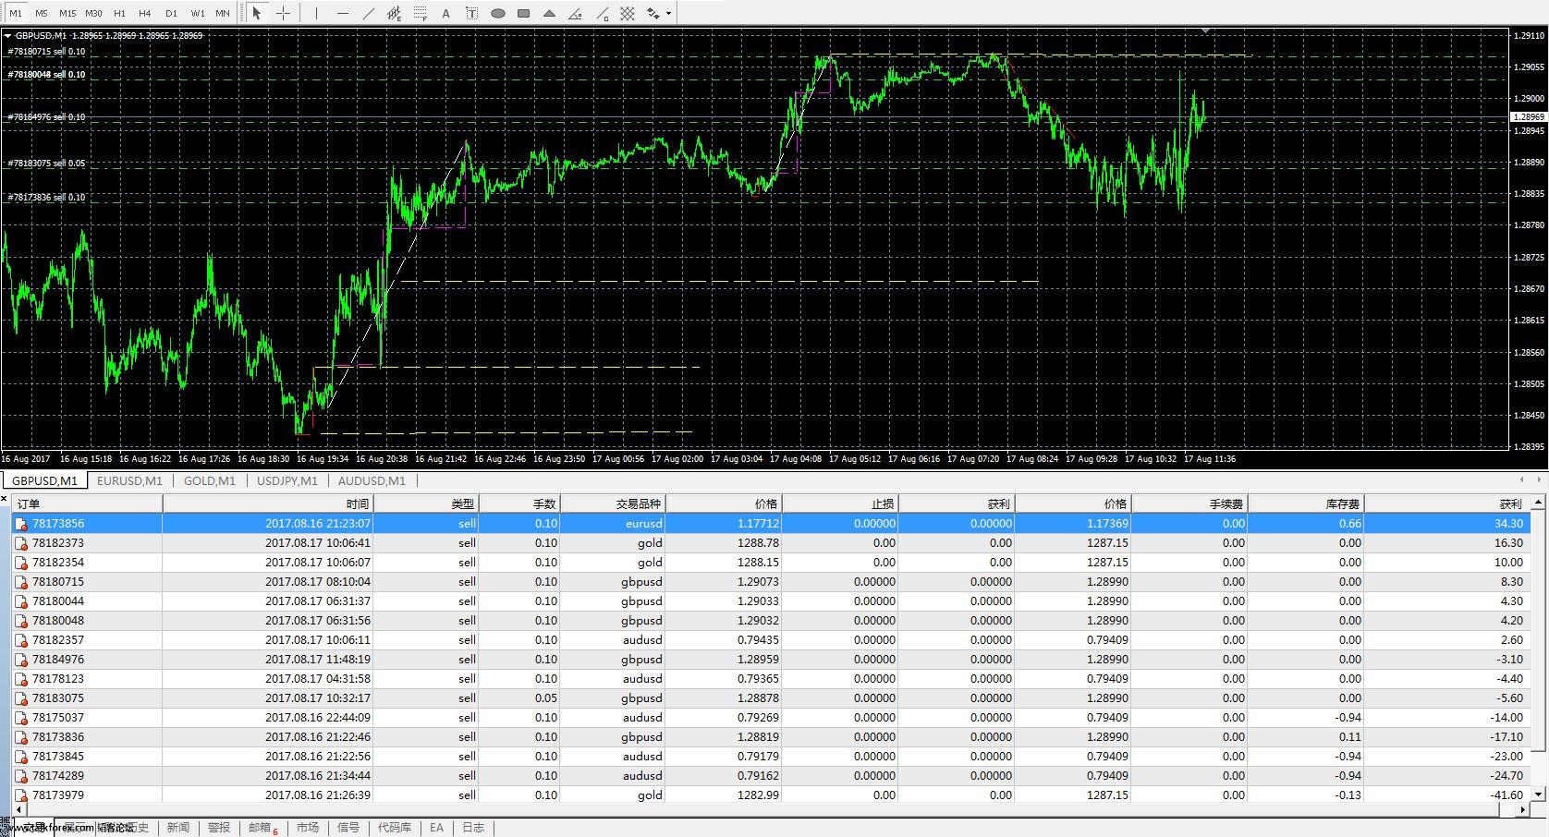Open the arrows tool dropdown arrow
The width and height of the screenshot is (1549, 837).
pyautogui.click(x=668, y=13)
